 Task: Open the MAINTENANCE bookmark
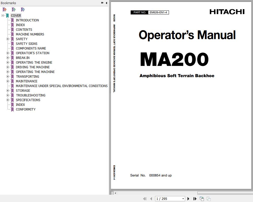click(x=27, y=81)
